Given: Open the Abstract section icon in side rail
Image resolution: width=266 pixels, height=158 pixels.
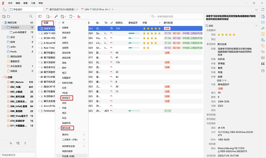Looking at the screenshot, I should [x=263, y=22].
